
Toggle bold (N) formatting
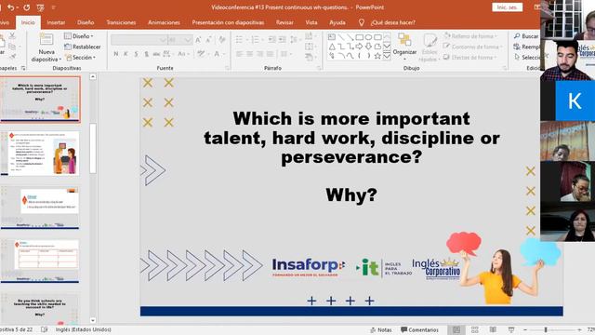point(115,54)
